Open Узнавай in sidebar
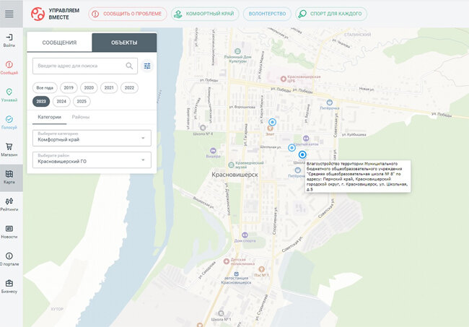Viewport: 469px width, 327px height. (9, 95)
